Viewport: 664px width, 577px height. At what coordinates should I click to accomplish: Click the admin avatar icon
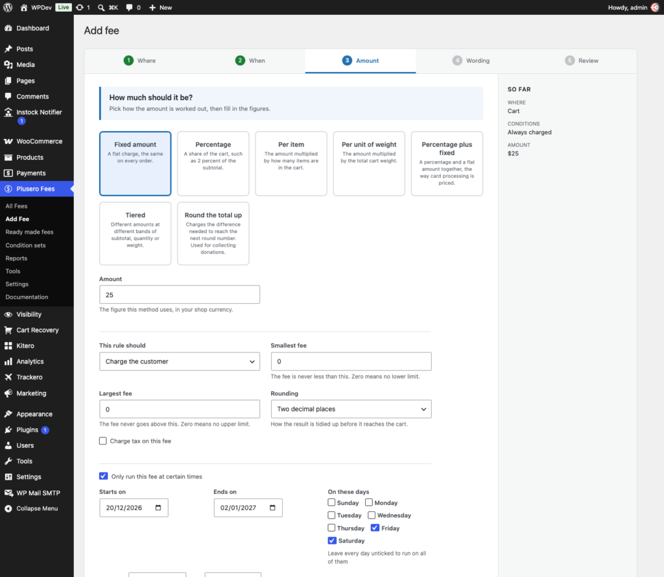click(x=655, y=7)
